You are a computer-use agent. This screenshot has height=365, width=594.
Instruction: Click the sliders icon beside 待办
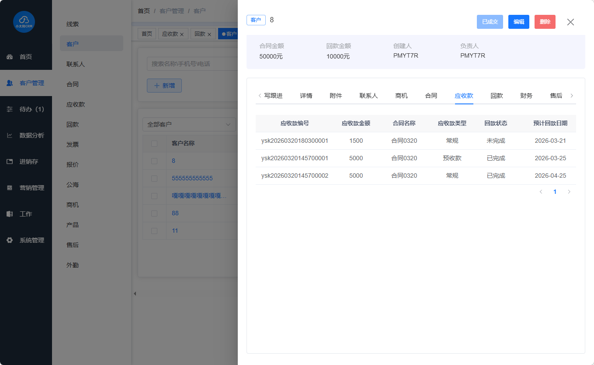(x=10, y=109)
